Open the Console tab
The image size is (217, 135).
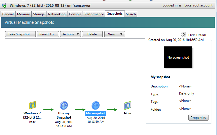pos(75,14)
